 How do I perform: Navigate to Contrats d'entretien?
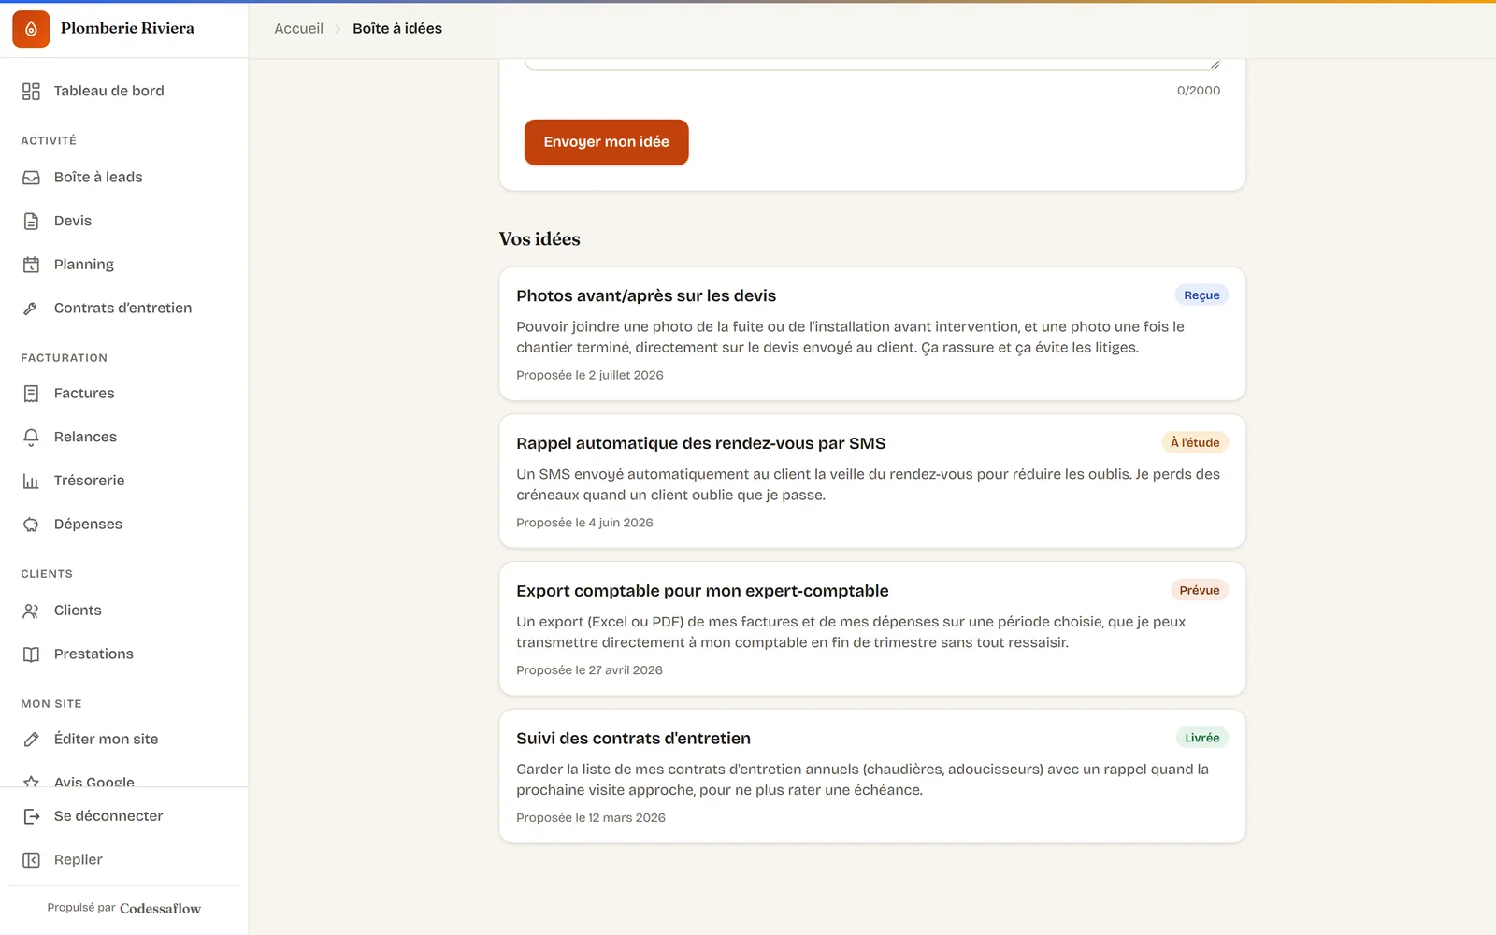tap(123, 309)
